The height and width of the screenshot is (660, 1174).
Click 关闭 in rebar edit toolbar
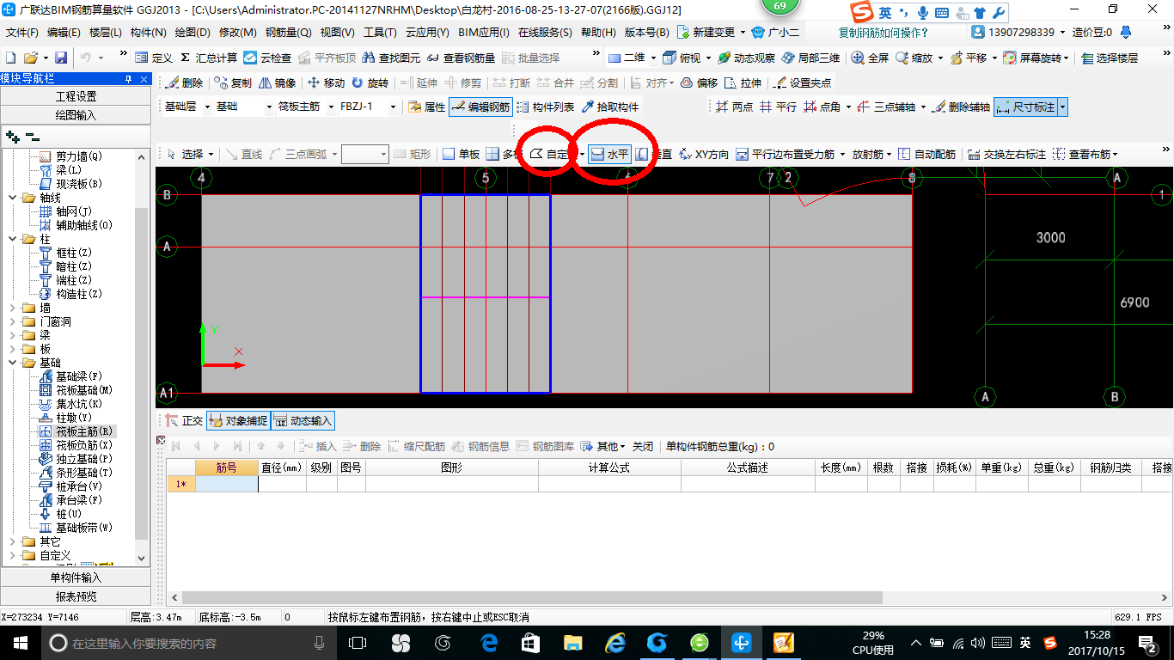(643, 447)
